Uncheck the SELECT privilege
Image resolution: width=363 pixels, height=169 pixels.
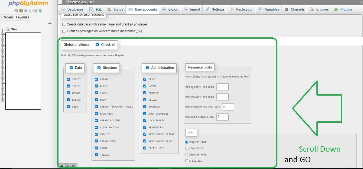69,79
